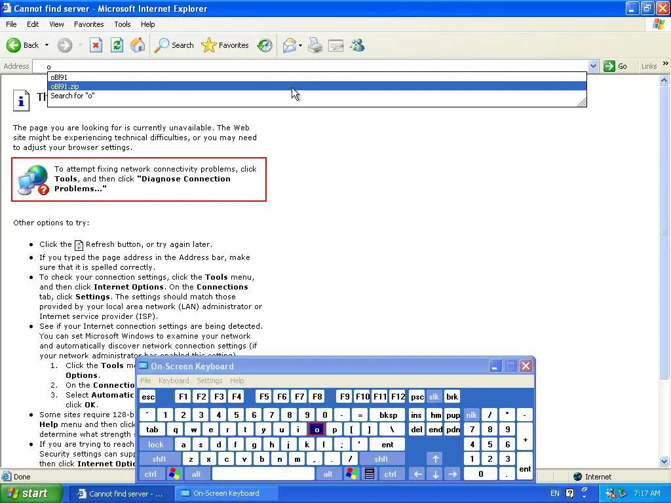
Task: Toggle the right shft key
Action: click(381, 459)
